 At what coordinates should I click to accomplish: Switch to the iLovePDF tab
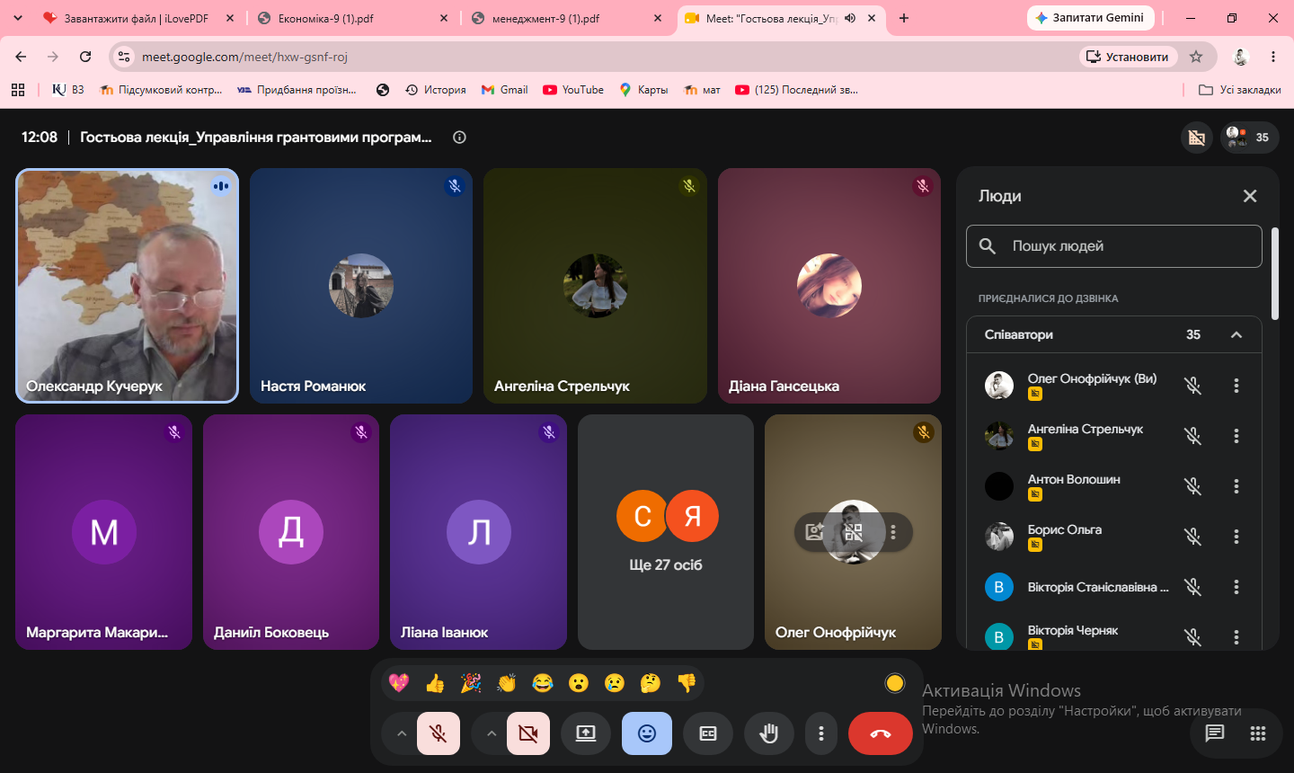(137, 18)
